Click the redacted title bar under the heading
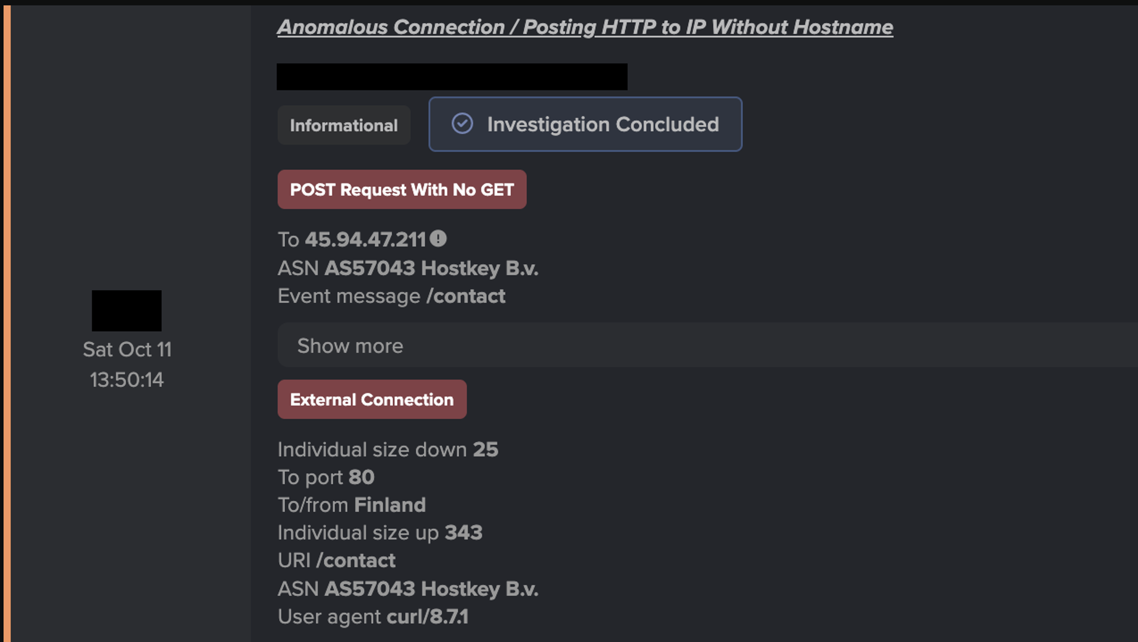The image size is (1138, 642). (x=451, y=77)
